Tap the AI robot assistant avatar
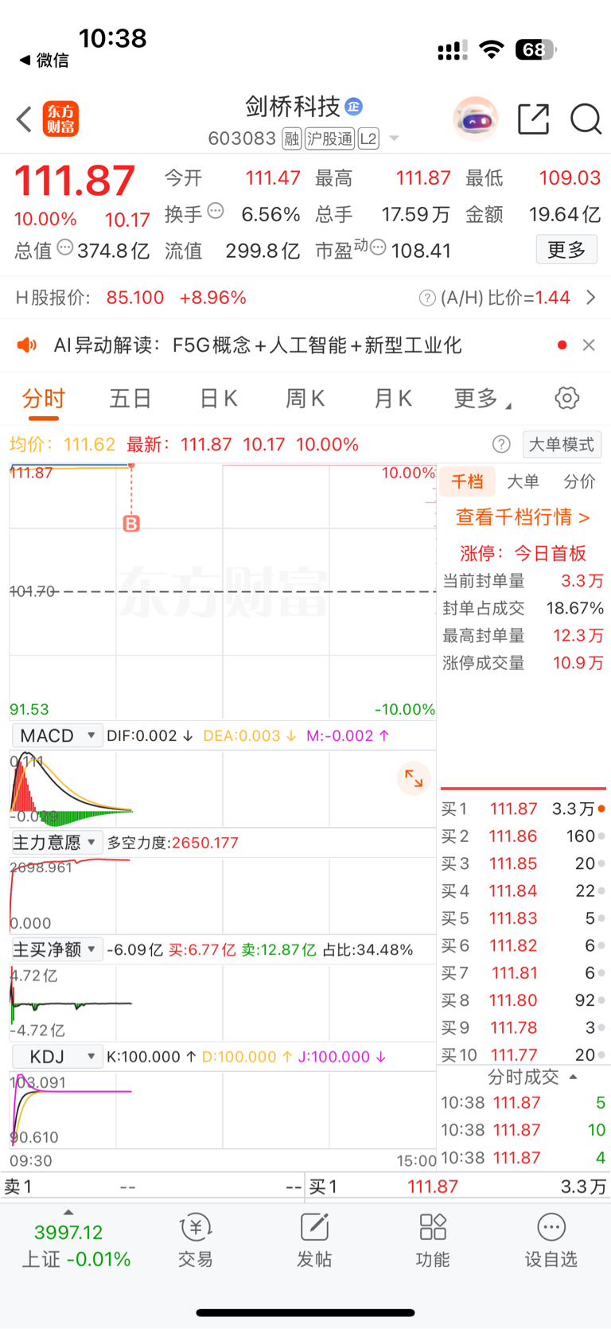 click(475, 119)
